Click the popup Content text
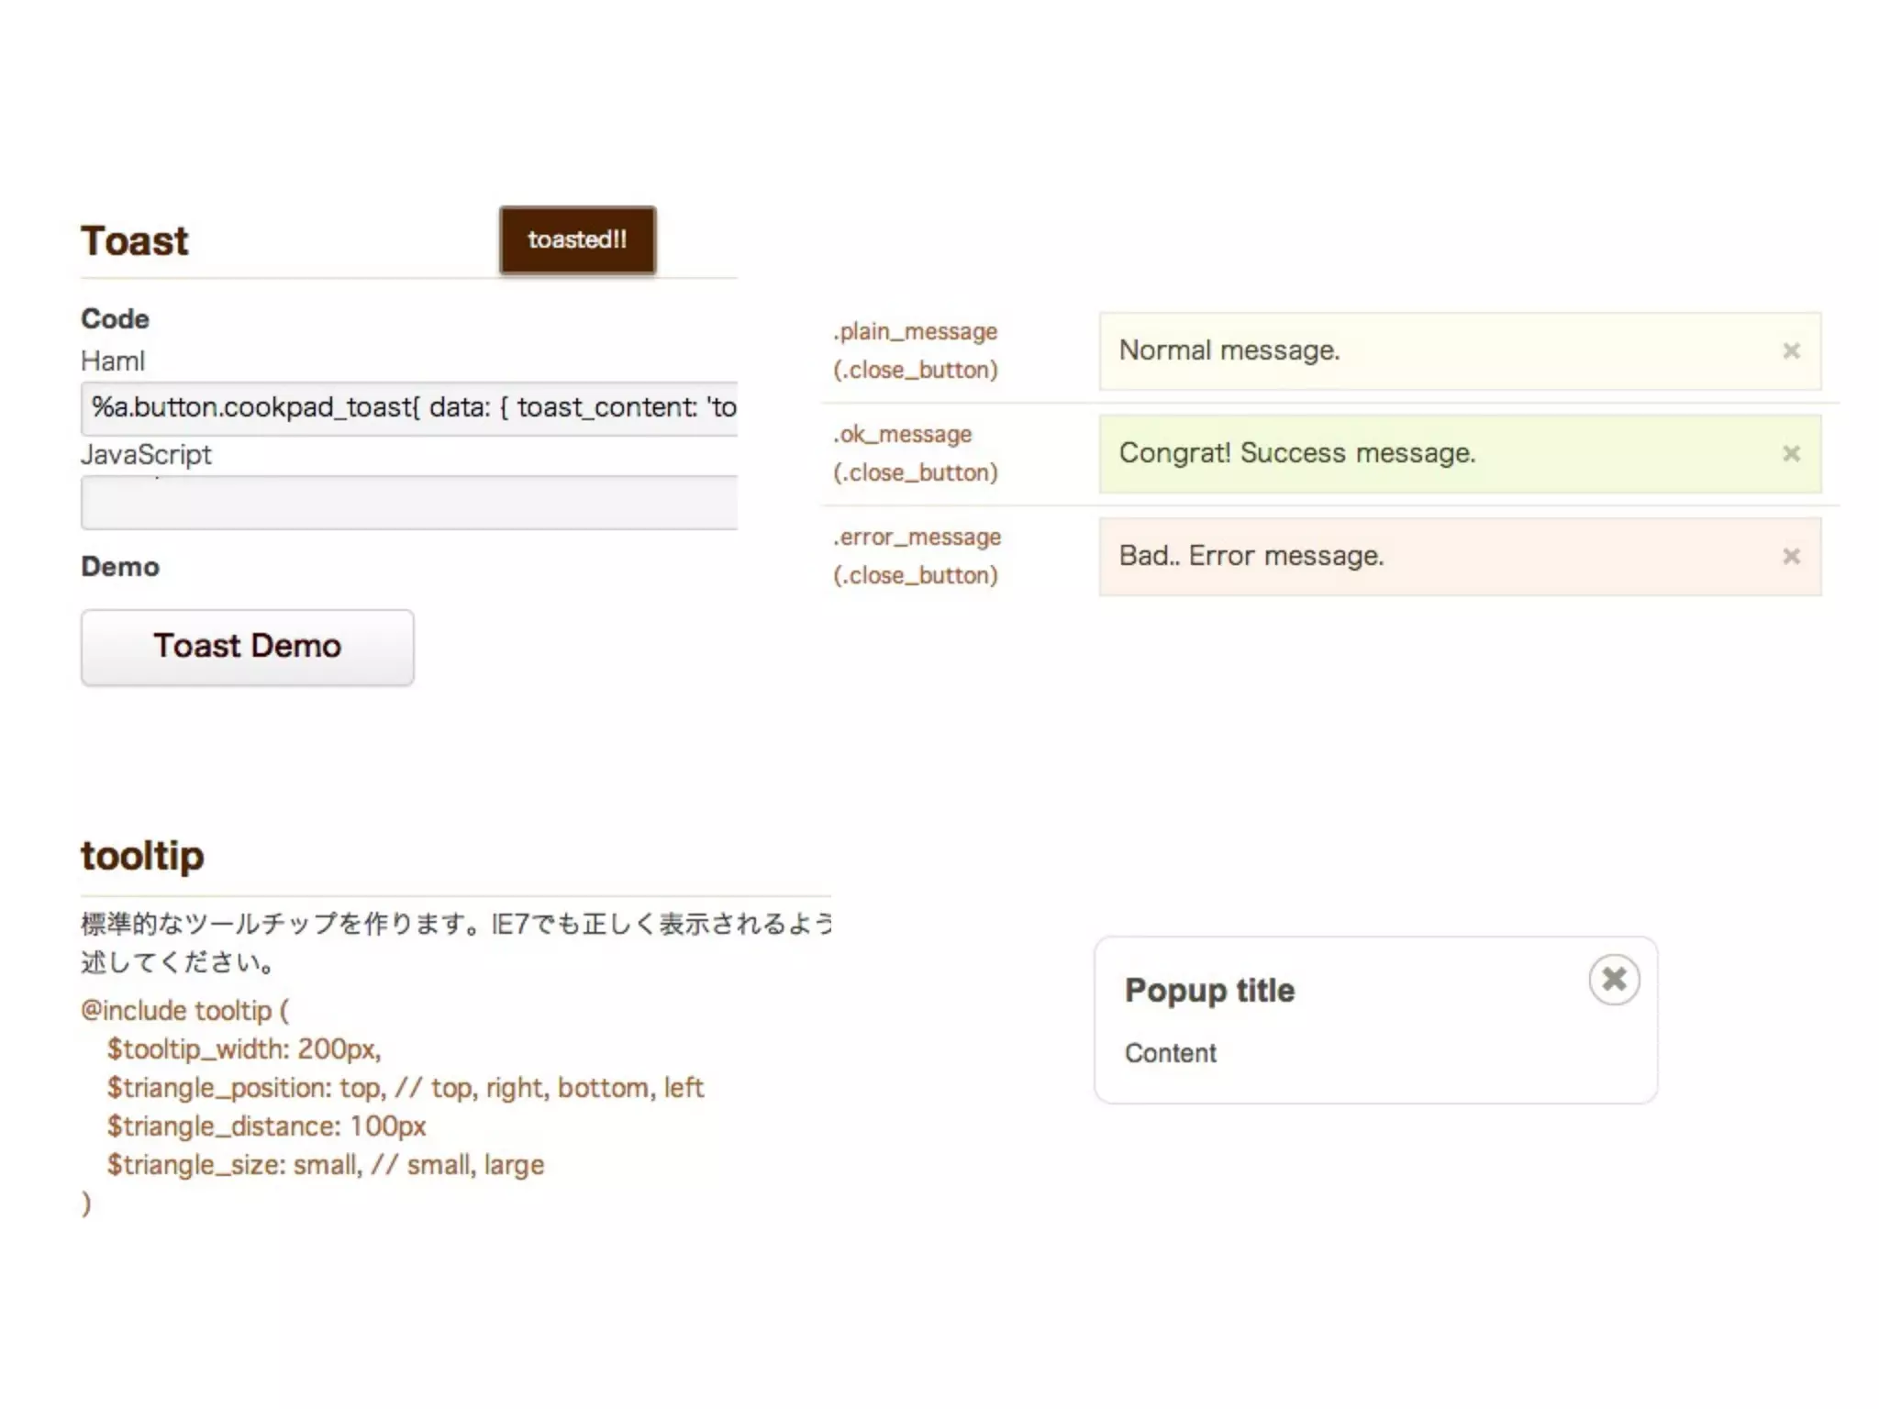Screen dimensions: 1879x1409 pos(1170,1053)
